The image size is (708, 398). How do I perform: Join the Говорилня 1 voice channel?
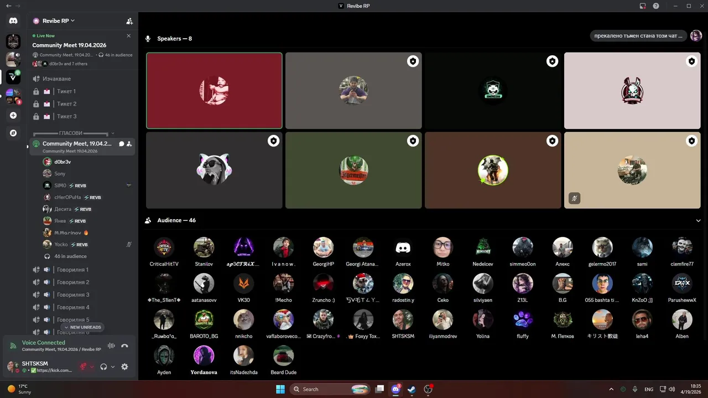[82, 270]
